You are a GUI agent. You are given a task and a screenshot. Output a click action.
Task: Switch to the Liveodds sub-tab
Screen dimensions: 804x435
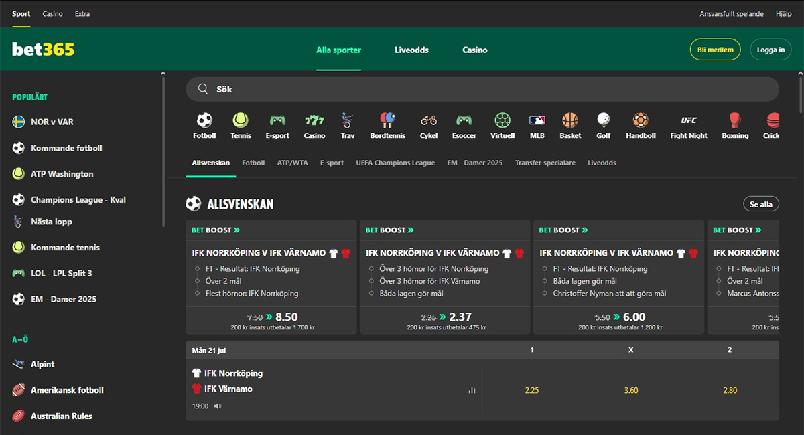(x=602, y=163)
